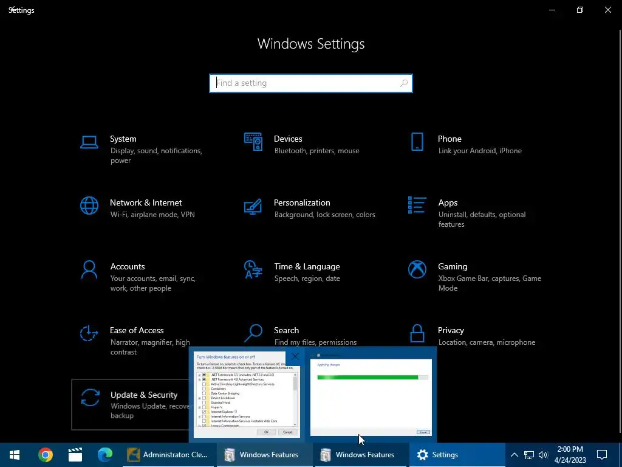Image resolution: width=622 pixels, height=467 pixels.
Task: Launch Google Chrome from the taskbar
Action: tap(45, 455)
